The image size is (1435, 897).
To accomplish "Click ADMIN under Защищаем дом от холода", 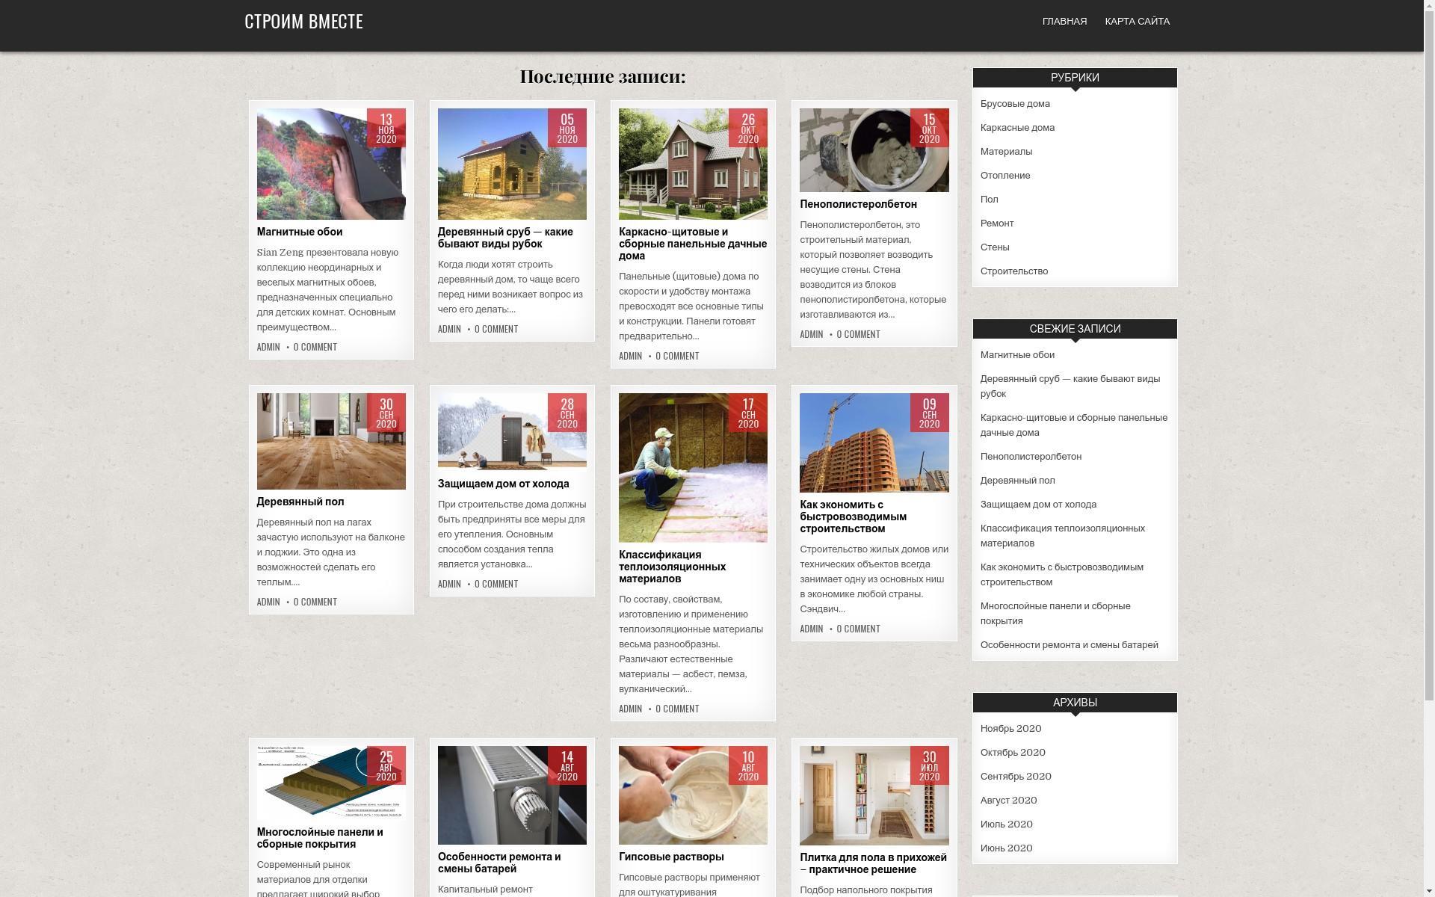I will [449, 585].
